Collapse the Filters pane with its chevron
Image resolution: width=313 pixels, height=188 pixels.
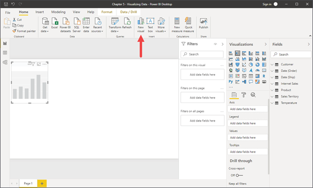(222, 44)
